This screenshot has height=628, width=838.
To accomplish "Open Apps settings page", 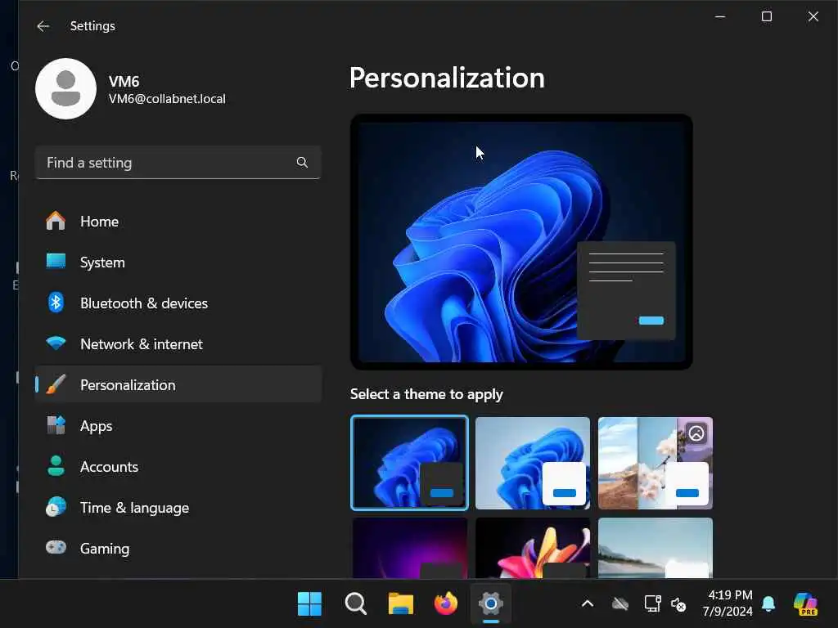I will point(178,425).
